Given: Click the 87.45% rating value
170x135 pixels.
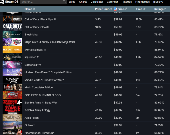Looking at the screenshot, I should pyautogui.click(x=159, y=80).
